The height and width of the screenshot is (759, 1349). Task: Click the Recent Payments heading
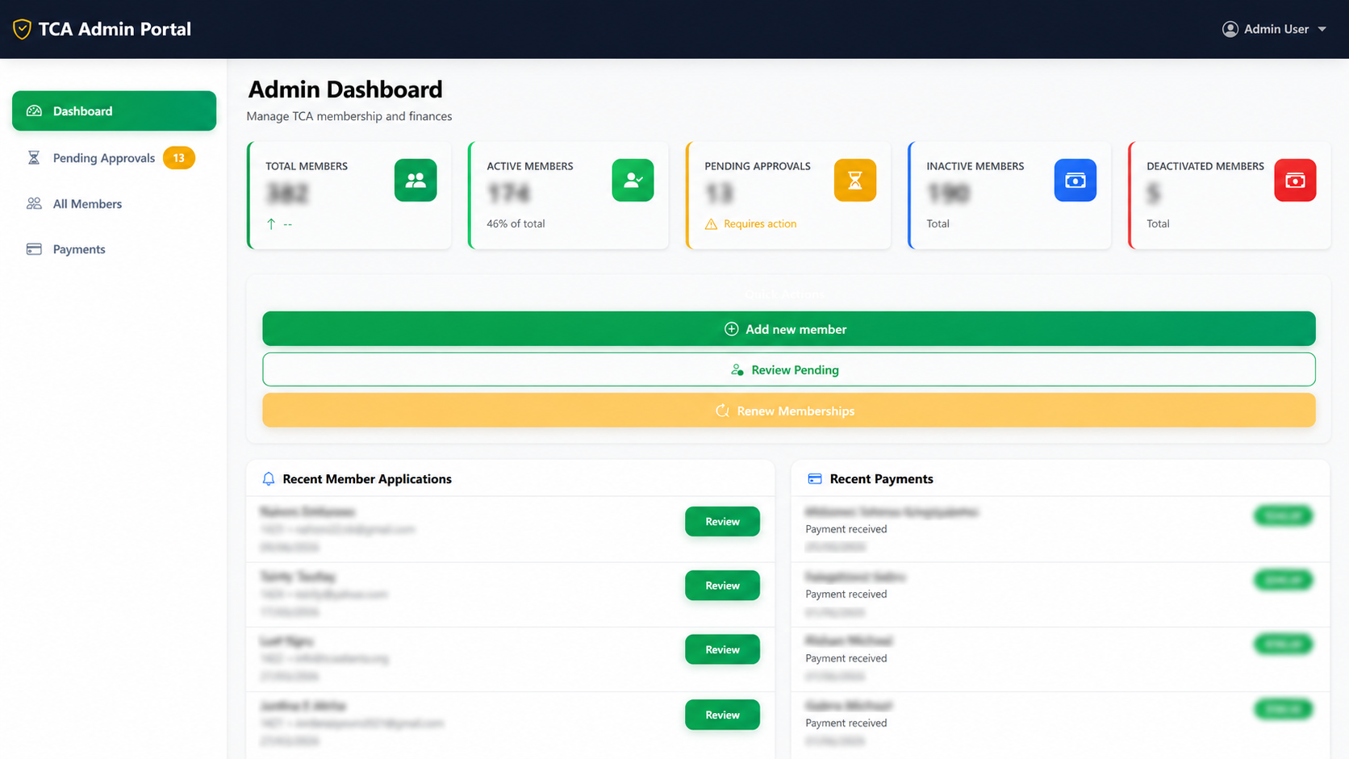[x=881, y=479]
